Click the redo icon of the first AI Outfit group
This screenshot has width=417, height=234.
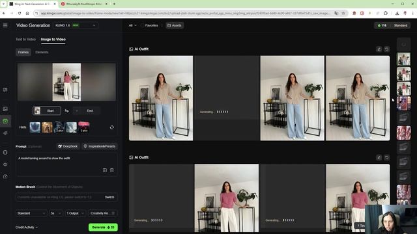click(x=386, y=49)
